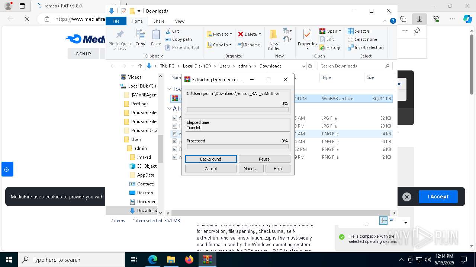The width and height of the screenshot is (476, 267).
Task: Open file History from ribbon
Action: pyautogui.click(x=330, y=47)
